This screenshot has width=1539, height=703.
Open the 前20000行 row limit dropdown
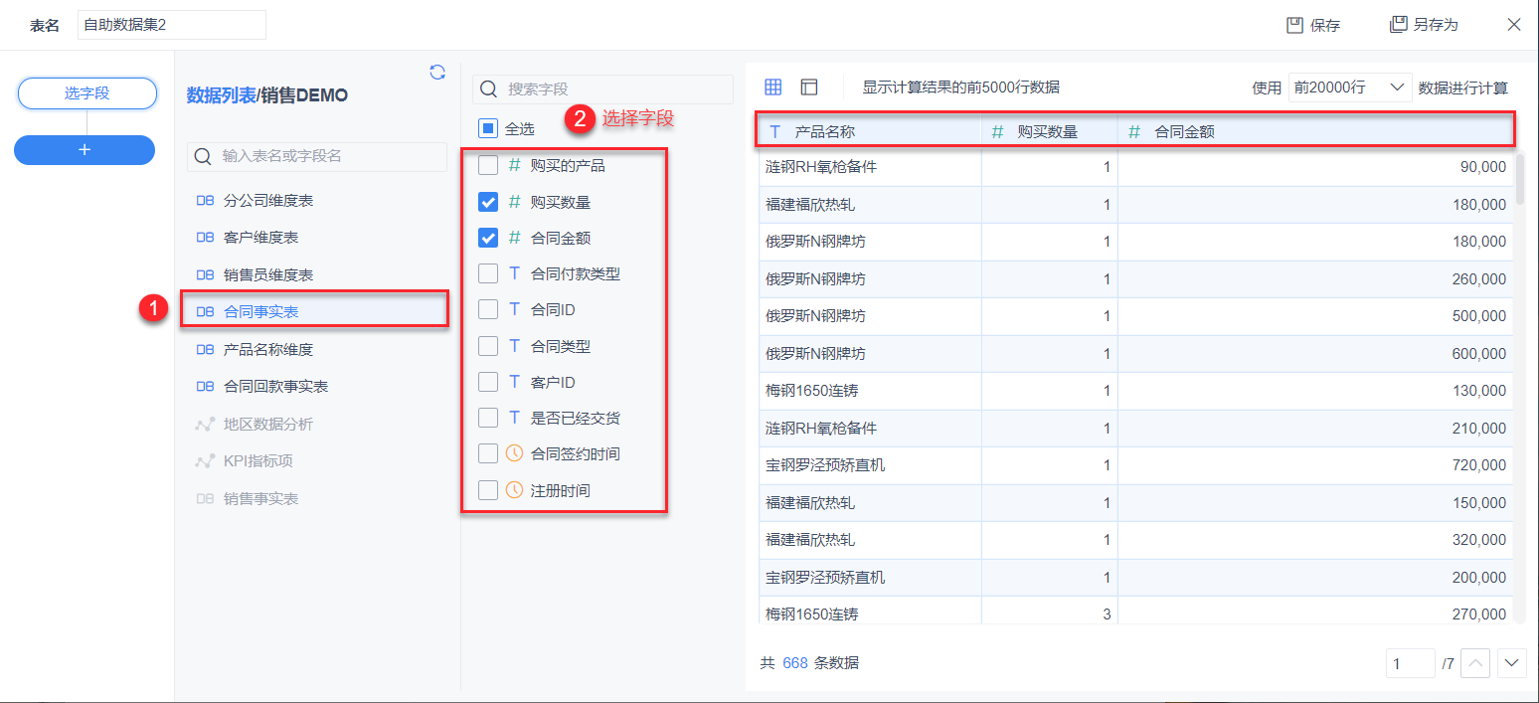click(x=1350, y=88)
